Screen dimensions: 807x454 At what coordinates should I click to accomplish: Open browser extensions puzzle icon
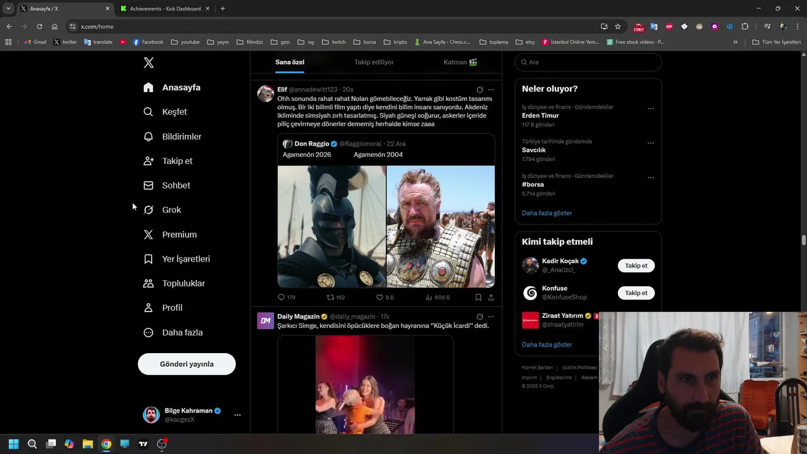(x=745, y=26)
